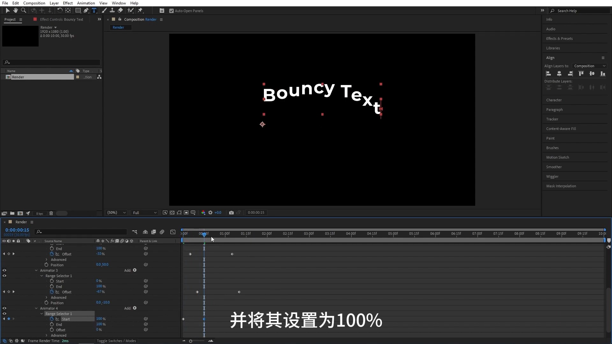
Task: Toggle the transparency grid in the viewer
Action: pyautogui.click(x=172, y=213)
